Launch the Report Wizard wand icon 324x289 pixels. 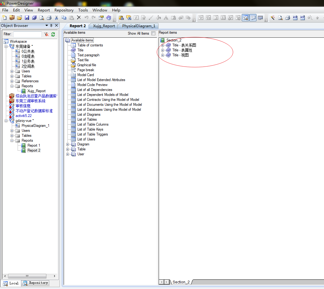(x=272, y=18)
